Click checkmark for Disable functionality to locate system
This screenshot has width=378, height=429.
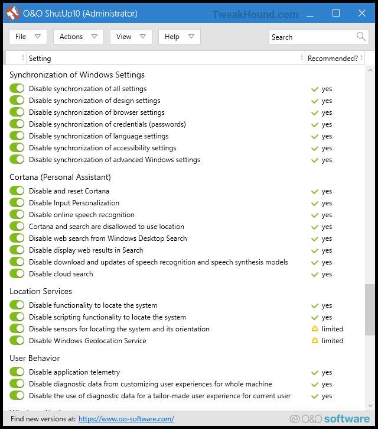coord(315,305)
